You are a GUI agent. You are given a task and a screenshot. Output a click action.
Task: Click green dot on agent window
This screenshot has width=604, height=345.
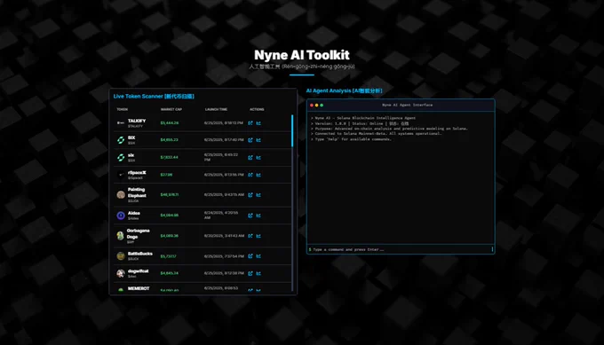pos(322,105)
